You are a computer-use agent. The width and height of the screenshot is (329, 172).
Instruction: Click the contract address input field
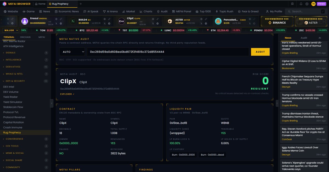click(x=168, y=52)
